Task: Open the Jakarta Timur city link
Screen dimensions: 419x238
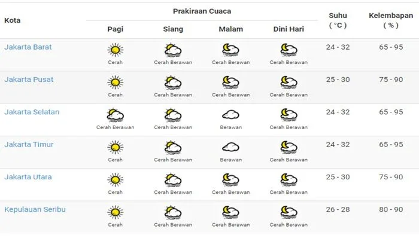Action: (x=29, y=145)
